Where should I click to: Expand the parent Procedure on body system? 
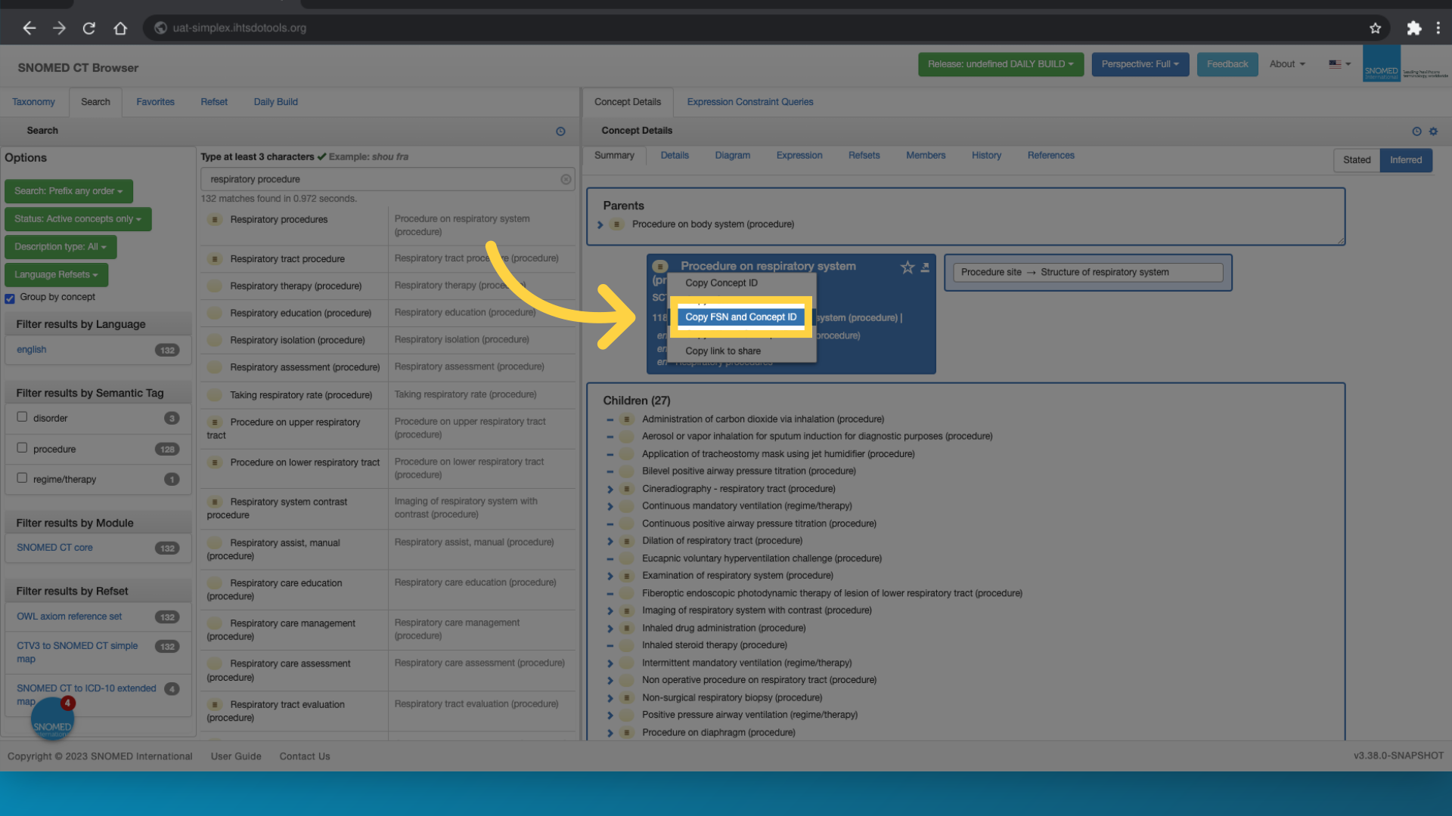click(600, 224)
